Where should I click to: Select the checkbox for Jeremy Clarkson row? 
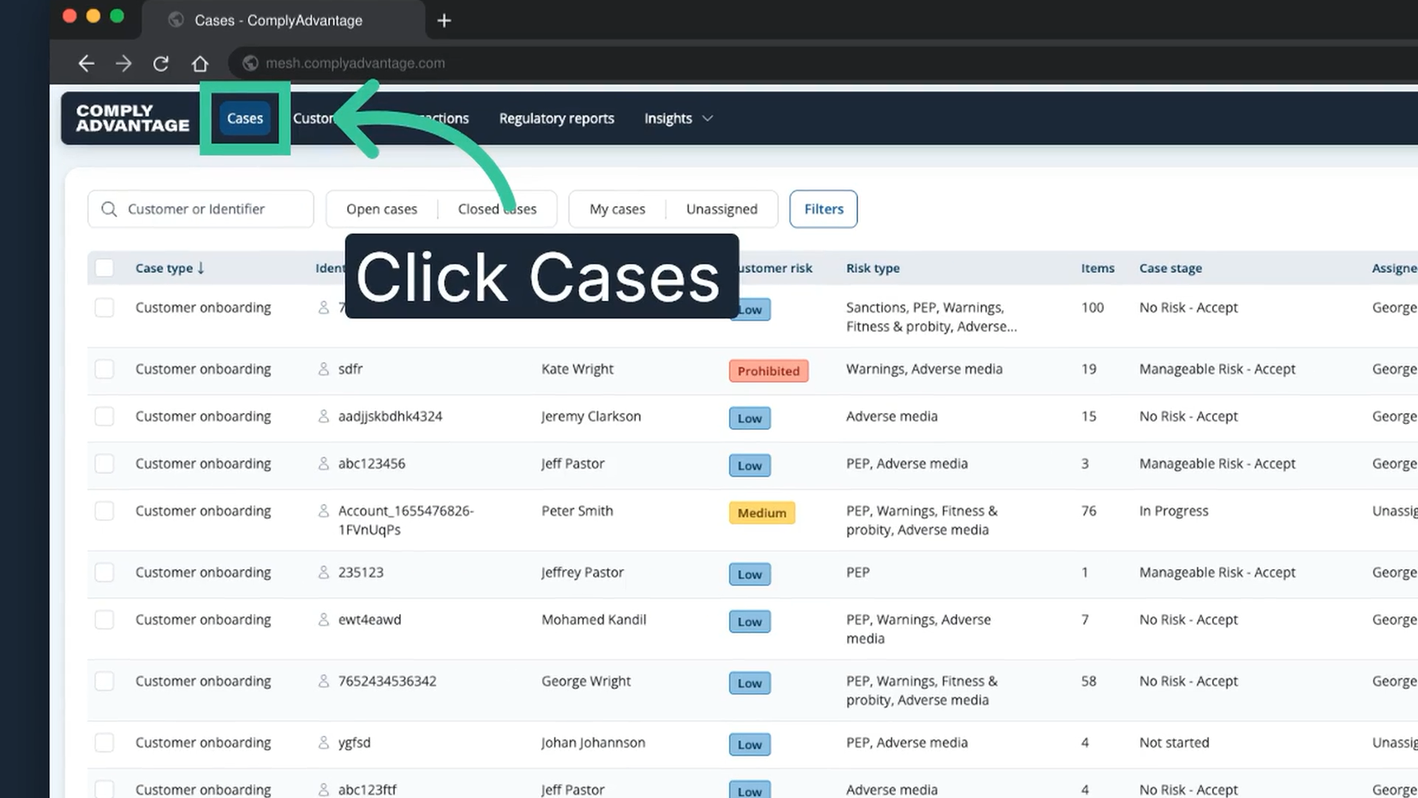point(105,416)
